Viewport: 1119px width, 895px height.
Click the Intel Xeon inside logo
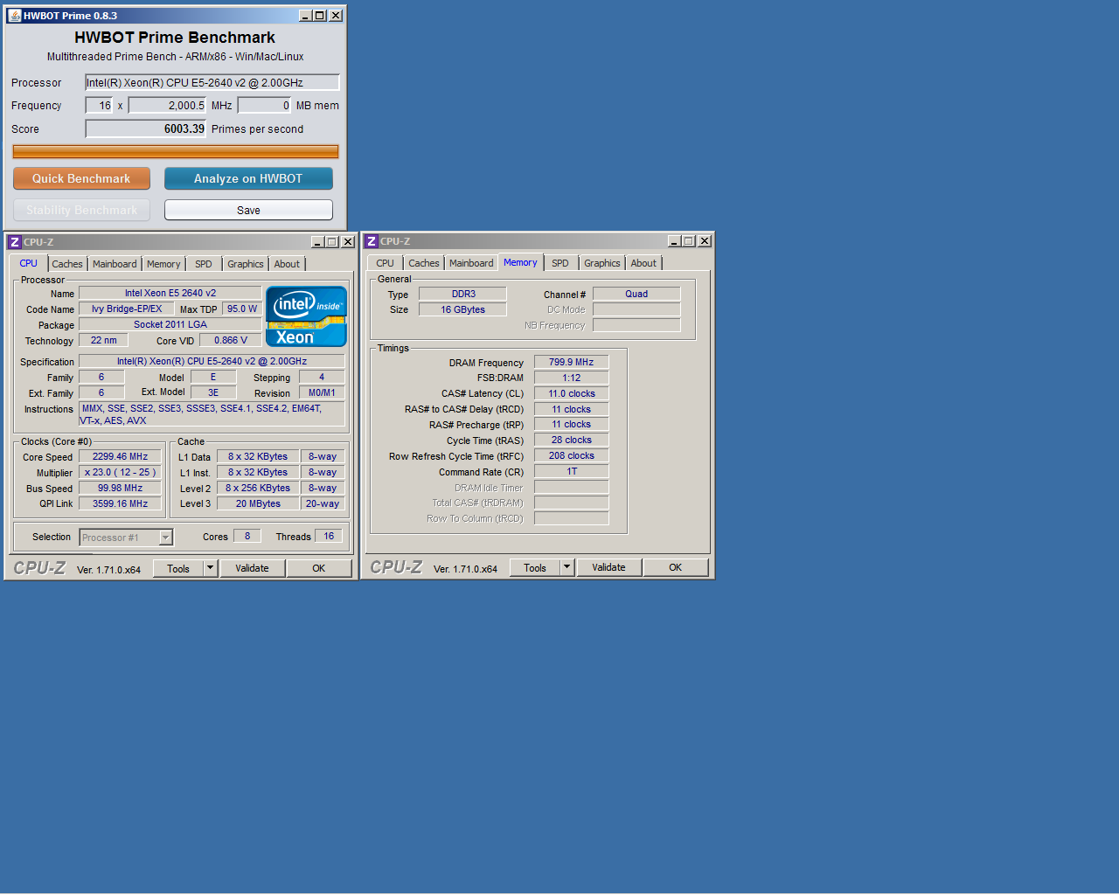tap(306, 316)
